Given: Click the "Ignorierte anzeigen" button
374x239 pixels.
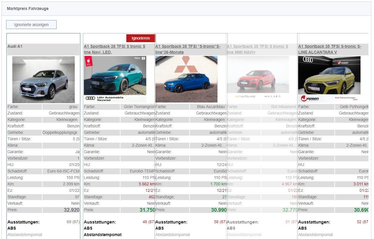Looking at the screenshot, I should (x=31, y=25).
